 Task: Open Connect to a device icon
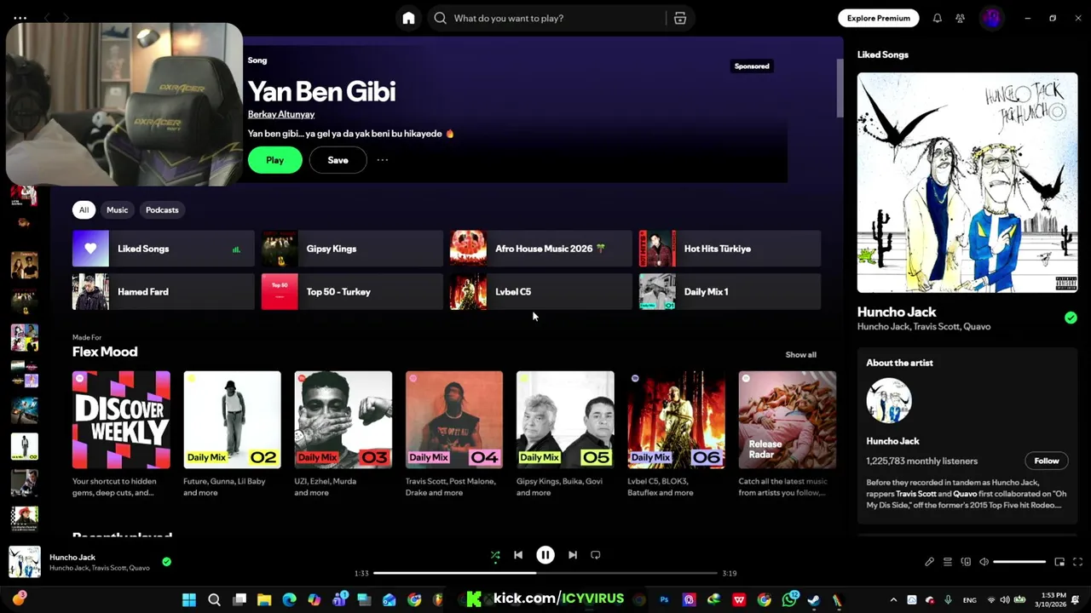click(966, 562)
